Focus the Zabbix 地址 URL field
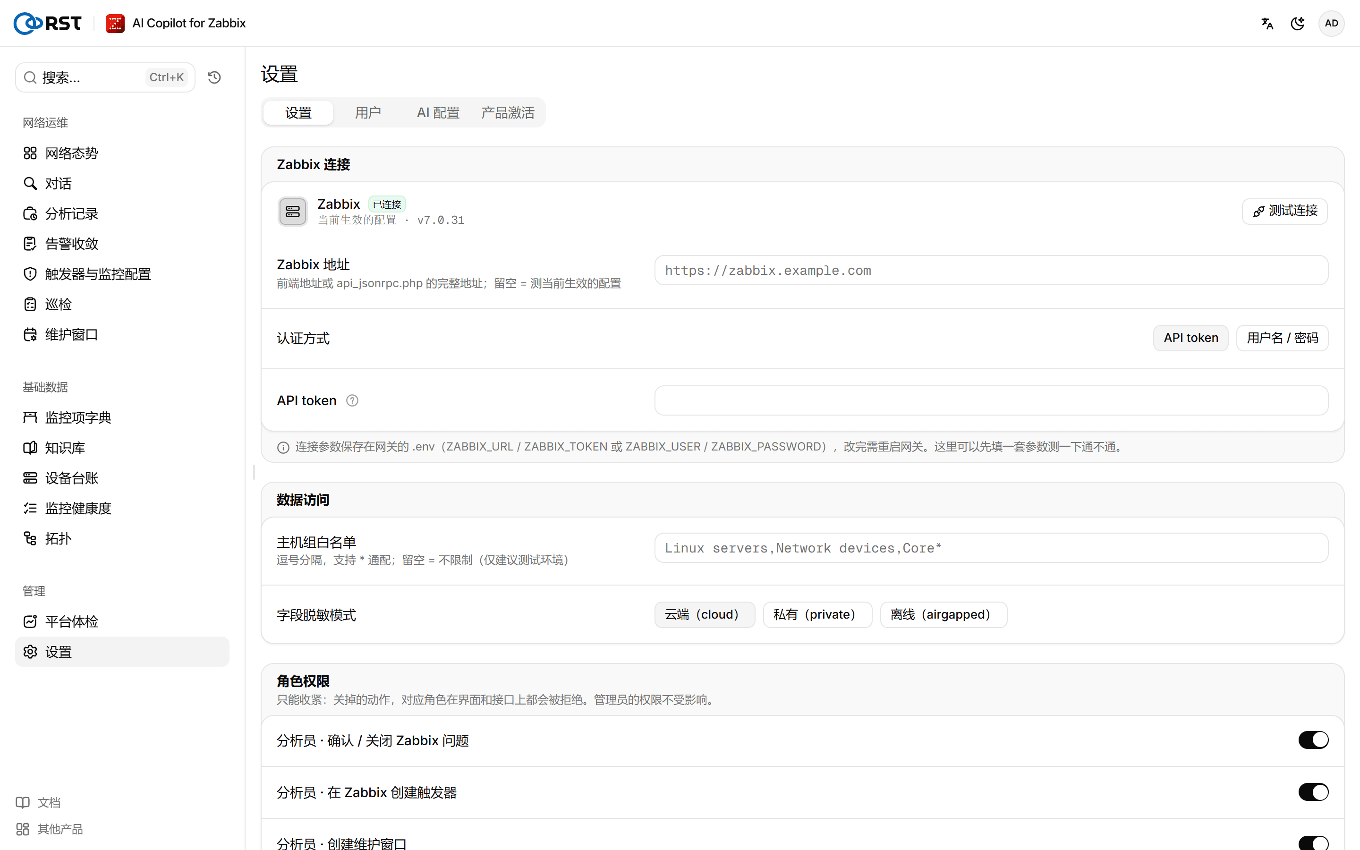The width and height of the screenshot is (1360, 850). click(x=991, y=271)
